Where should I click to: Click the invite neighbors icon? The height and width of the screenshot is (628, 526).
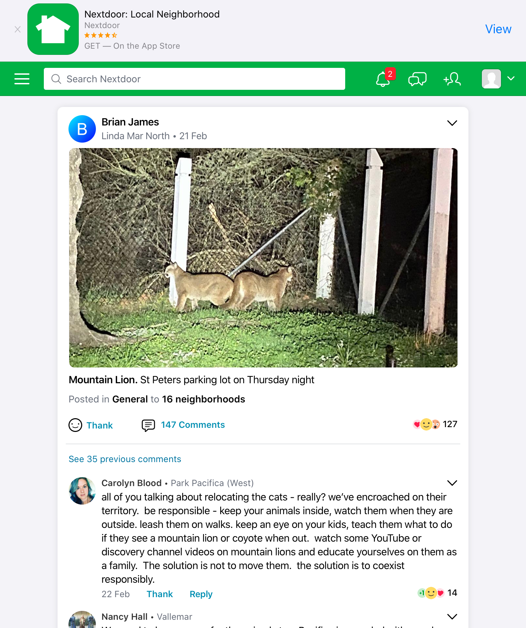pyautogui.click(x=452, y=79)
